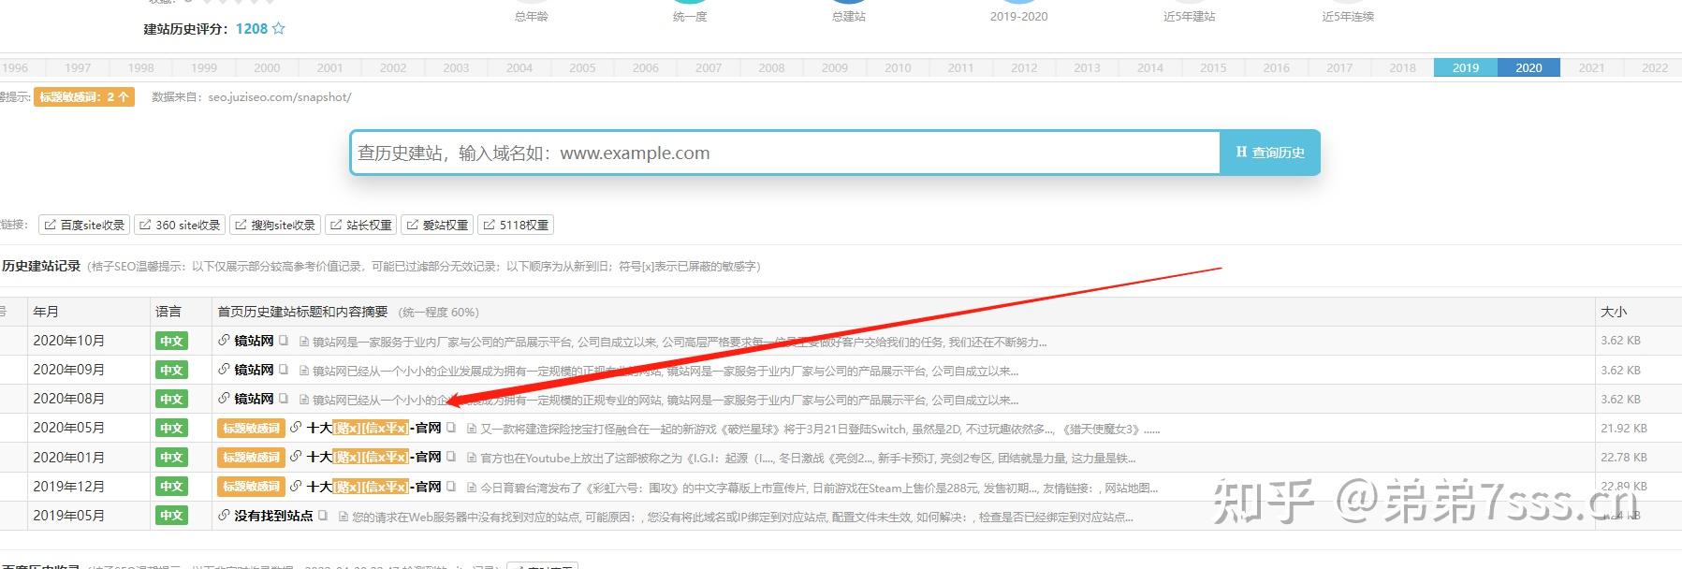Click 标题敏感词 tag in 2019年12月 row
Viewport: 1682px width, 569px height.
251,487
